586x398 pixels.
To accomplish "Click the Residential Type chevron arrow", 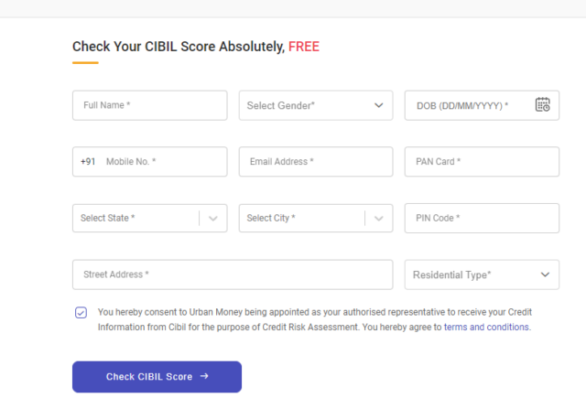I will pyautogui.click(x=545, y=274).
